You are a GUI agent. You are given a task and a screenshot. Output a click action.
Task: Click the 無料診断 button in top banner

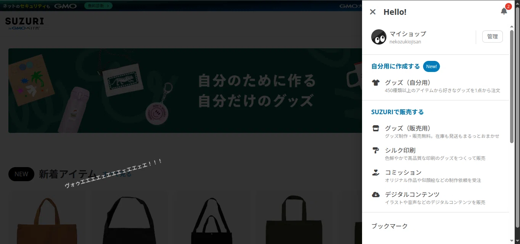(98, 6)
